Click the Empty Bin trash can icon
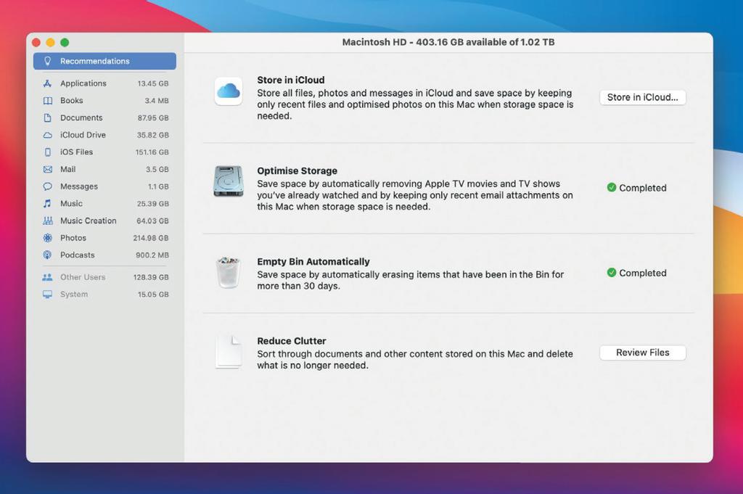The height and width of the screenshot is (494, 743). coord(229,272)
